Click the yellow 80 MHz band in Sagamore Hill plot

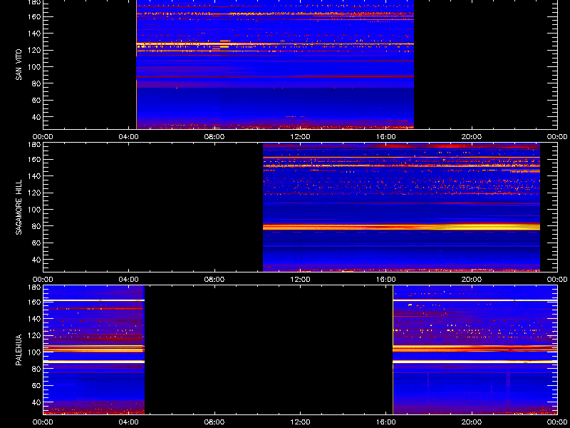[x=401, y=227]
